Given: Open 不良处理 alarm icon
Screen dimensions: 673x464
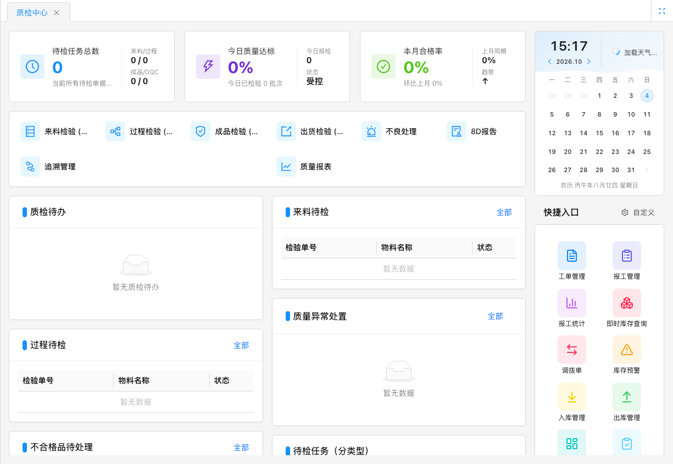Looking at the screenshot, I should point(371,132).
